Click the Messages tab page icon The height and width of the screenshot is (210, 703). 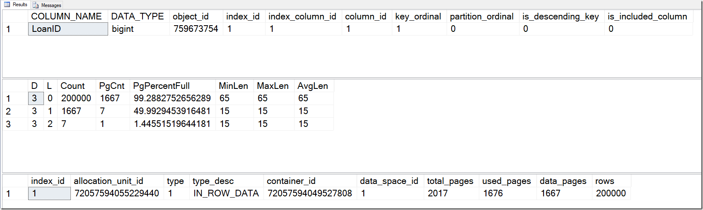(36, 5)
